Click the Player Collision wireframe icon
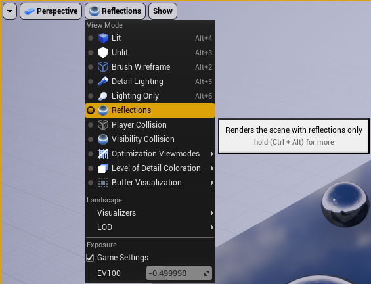The height and width of the screenshot is (284, 371). click(x=103, y=125)
